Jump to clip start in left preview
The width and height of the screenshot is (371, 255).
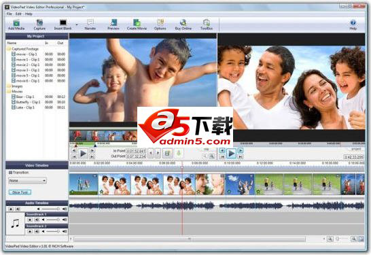pos(73,156)
